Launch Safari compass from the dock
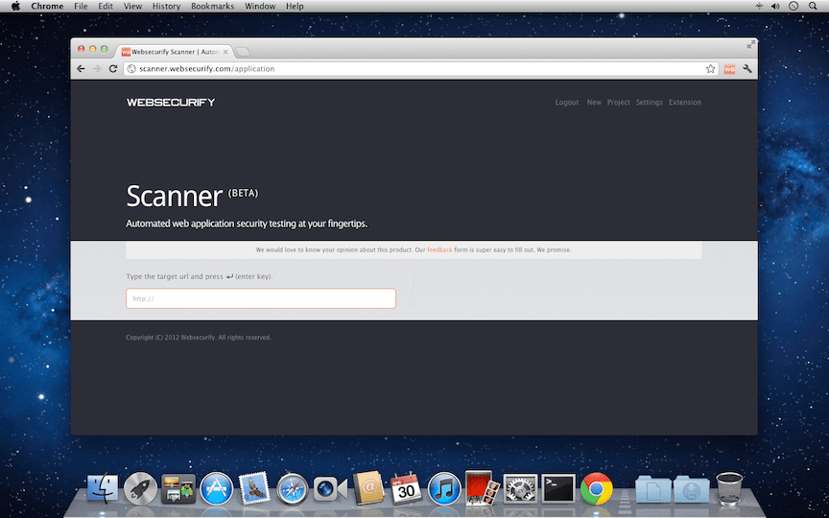Screen dimensions: 829x518 pyautogui.click(x=292, y=488)
